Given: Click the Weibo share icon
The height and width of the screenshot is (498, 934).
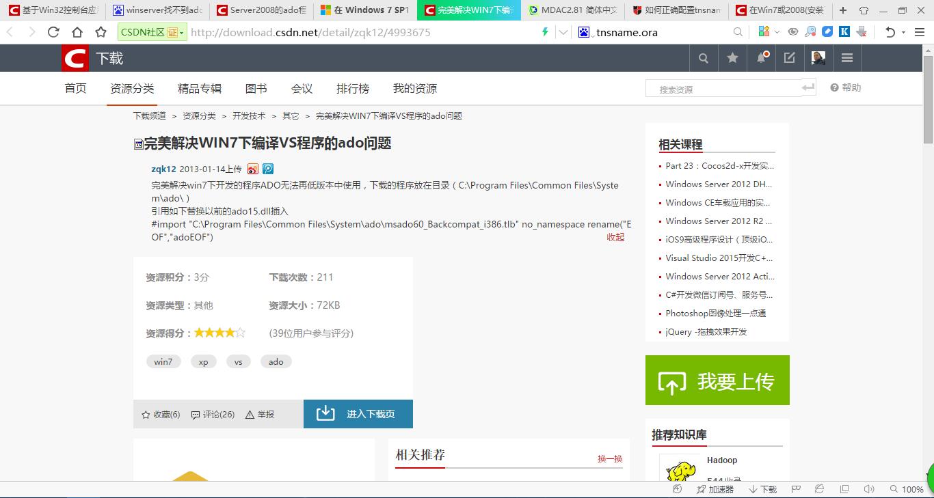Looking at the screenshot, I should [x=253, y=169].
